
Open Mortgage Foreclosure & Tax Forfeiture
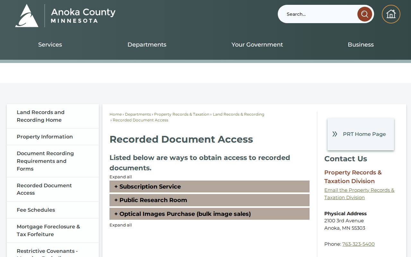53,230
